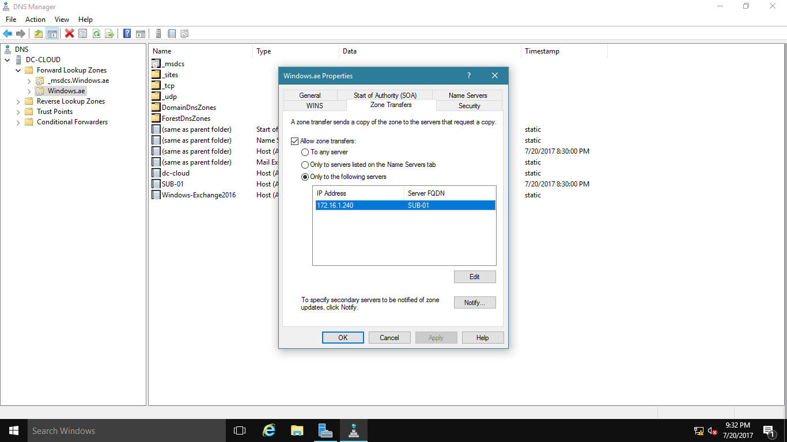Click the SUB-01 host record icon
Screen dimensions: 787x442
click(x=156, y=184)
